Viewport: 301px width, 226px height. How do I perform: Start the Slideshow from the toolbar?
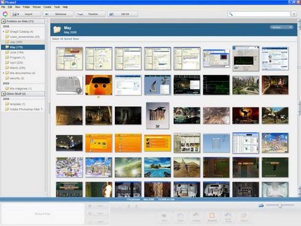58,14
